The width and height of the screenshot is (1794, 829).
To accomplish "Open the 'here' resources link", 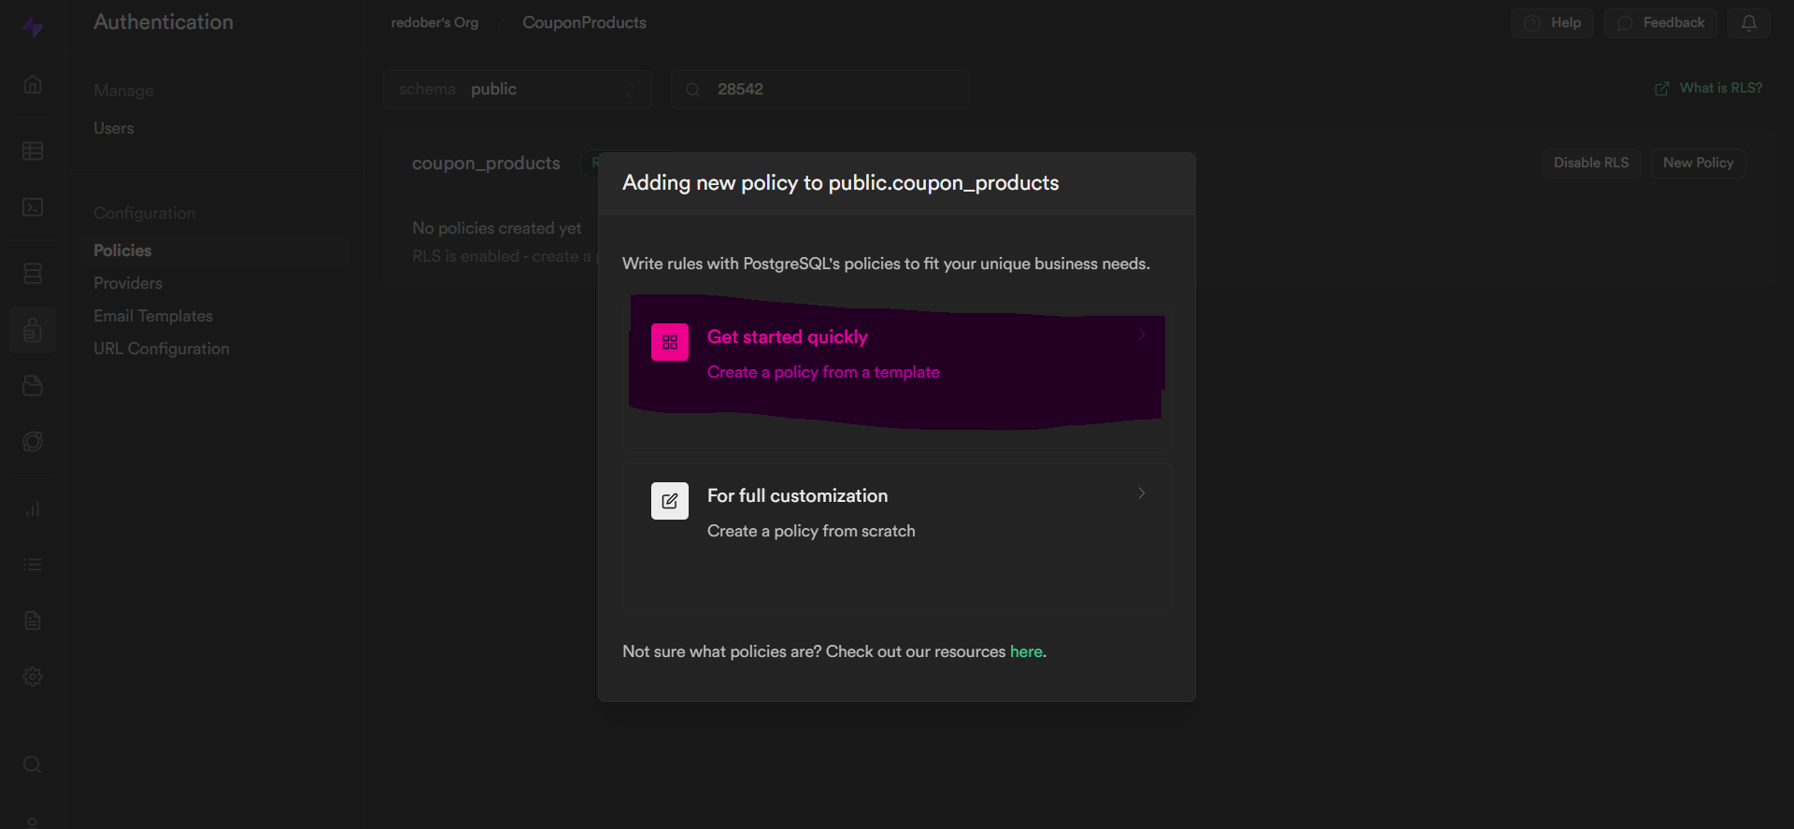I will tap(1025, 651).
